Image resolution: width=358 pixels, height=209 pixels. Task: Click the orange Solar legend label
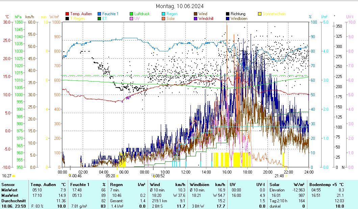point(171,19)
